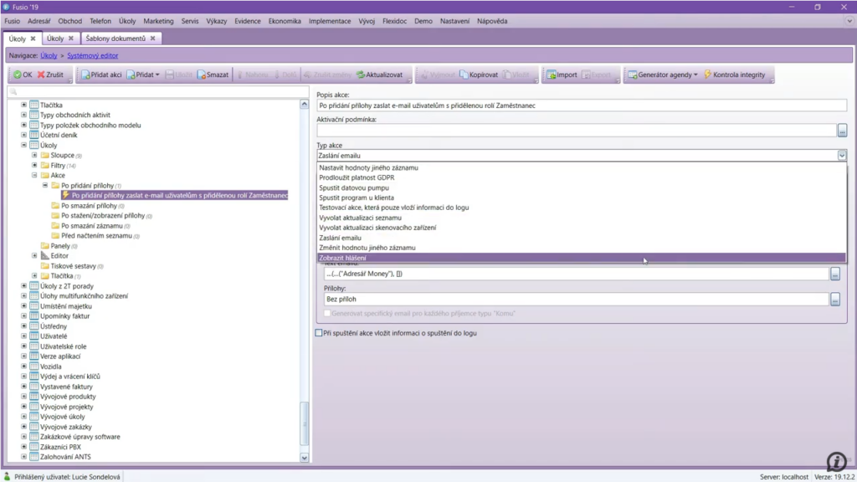Image resolution: width=857 pixels, height=482 pixels.
Task: Click the Kopírovat copy icon
Action: coord(463,74)
